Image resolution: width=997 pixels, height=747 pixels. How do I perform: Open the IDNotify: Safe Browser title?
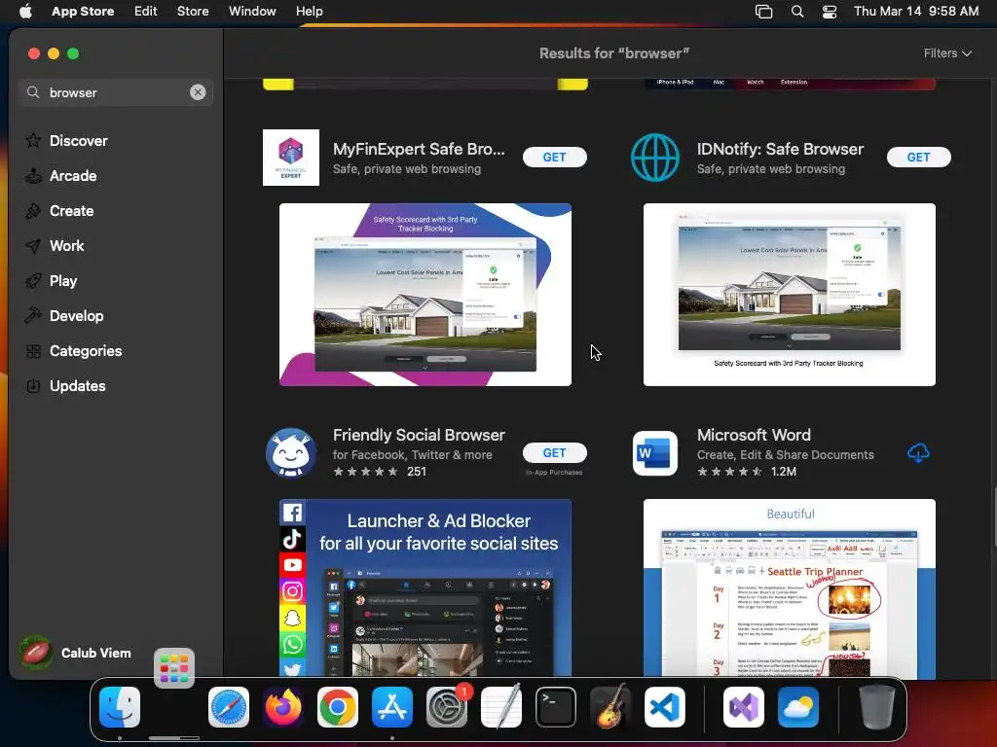click(x=780, y=149)
